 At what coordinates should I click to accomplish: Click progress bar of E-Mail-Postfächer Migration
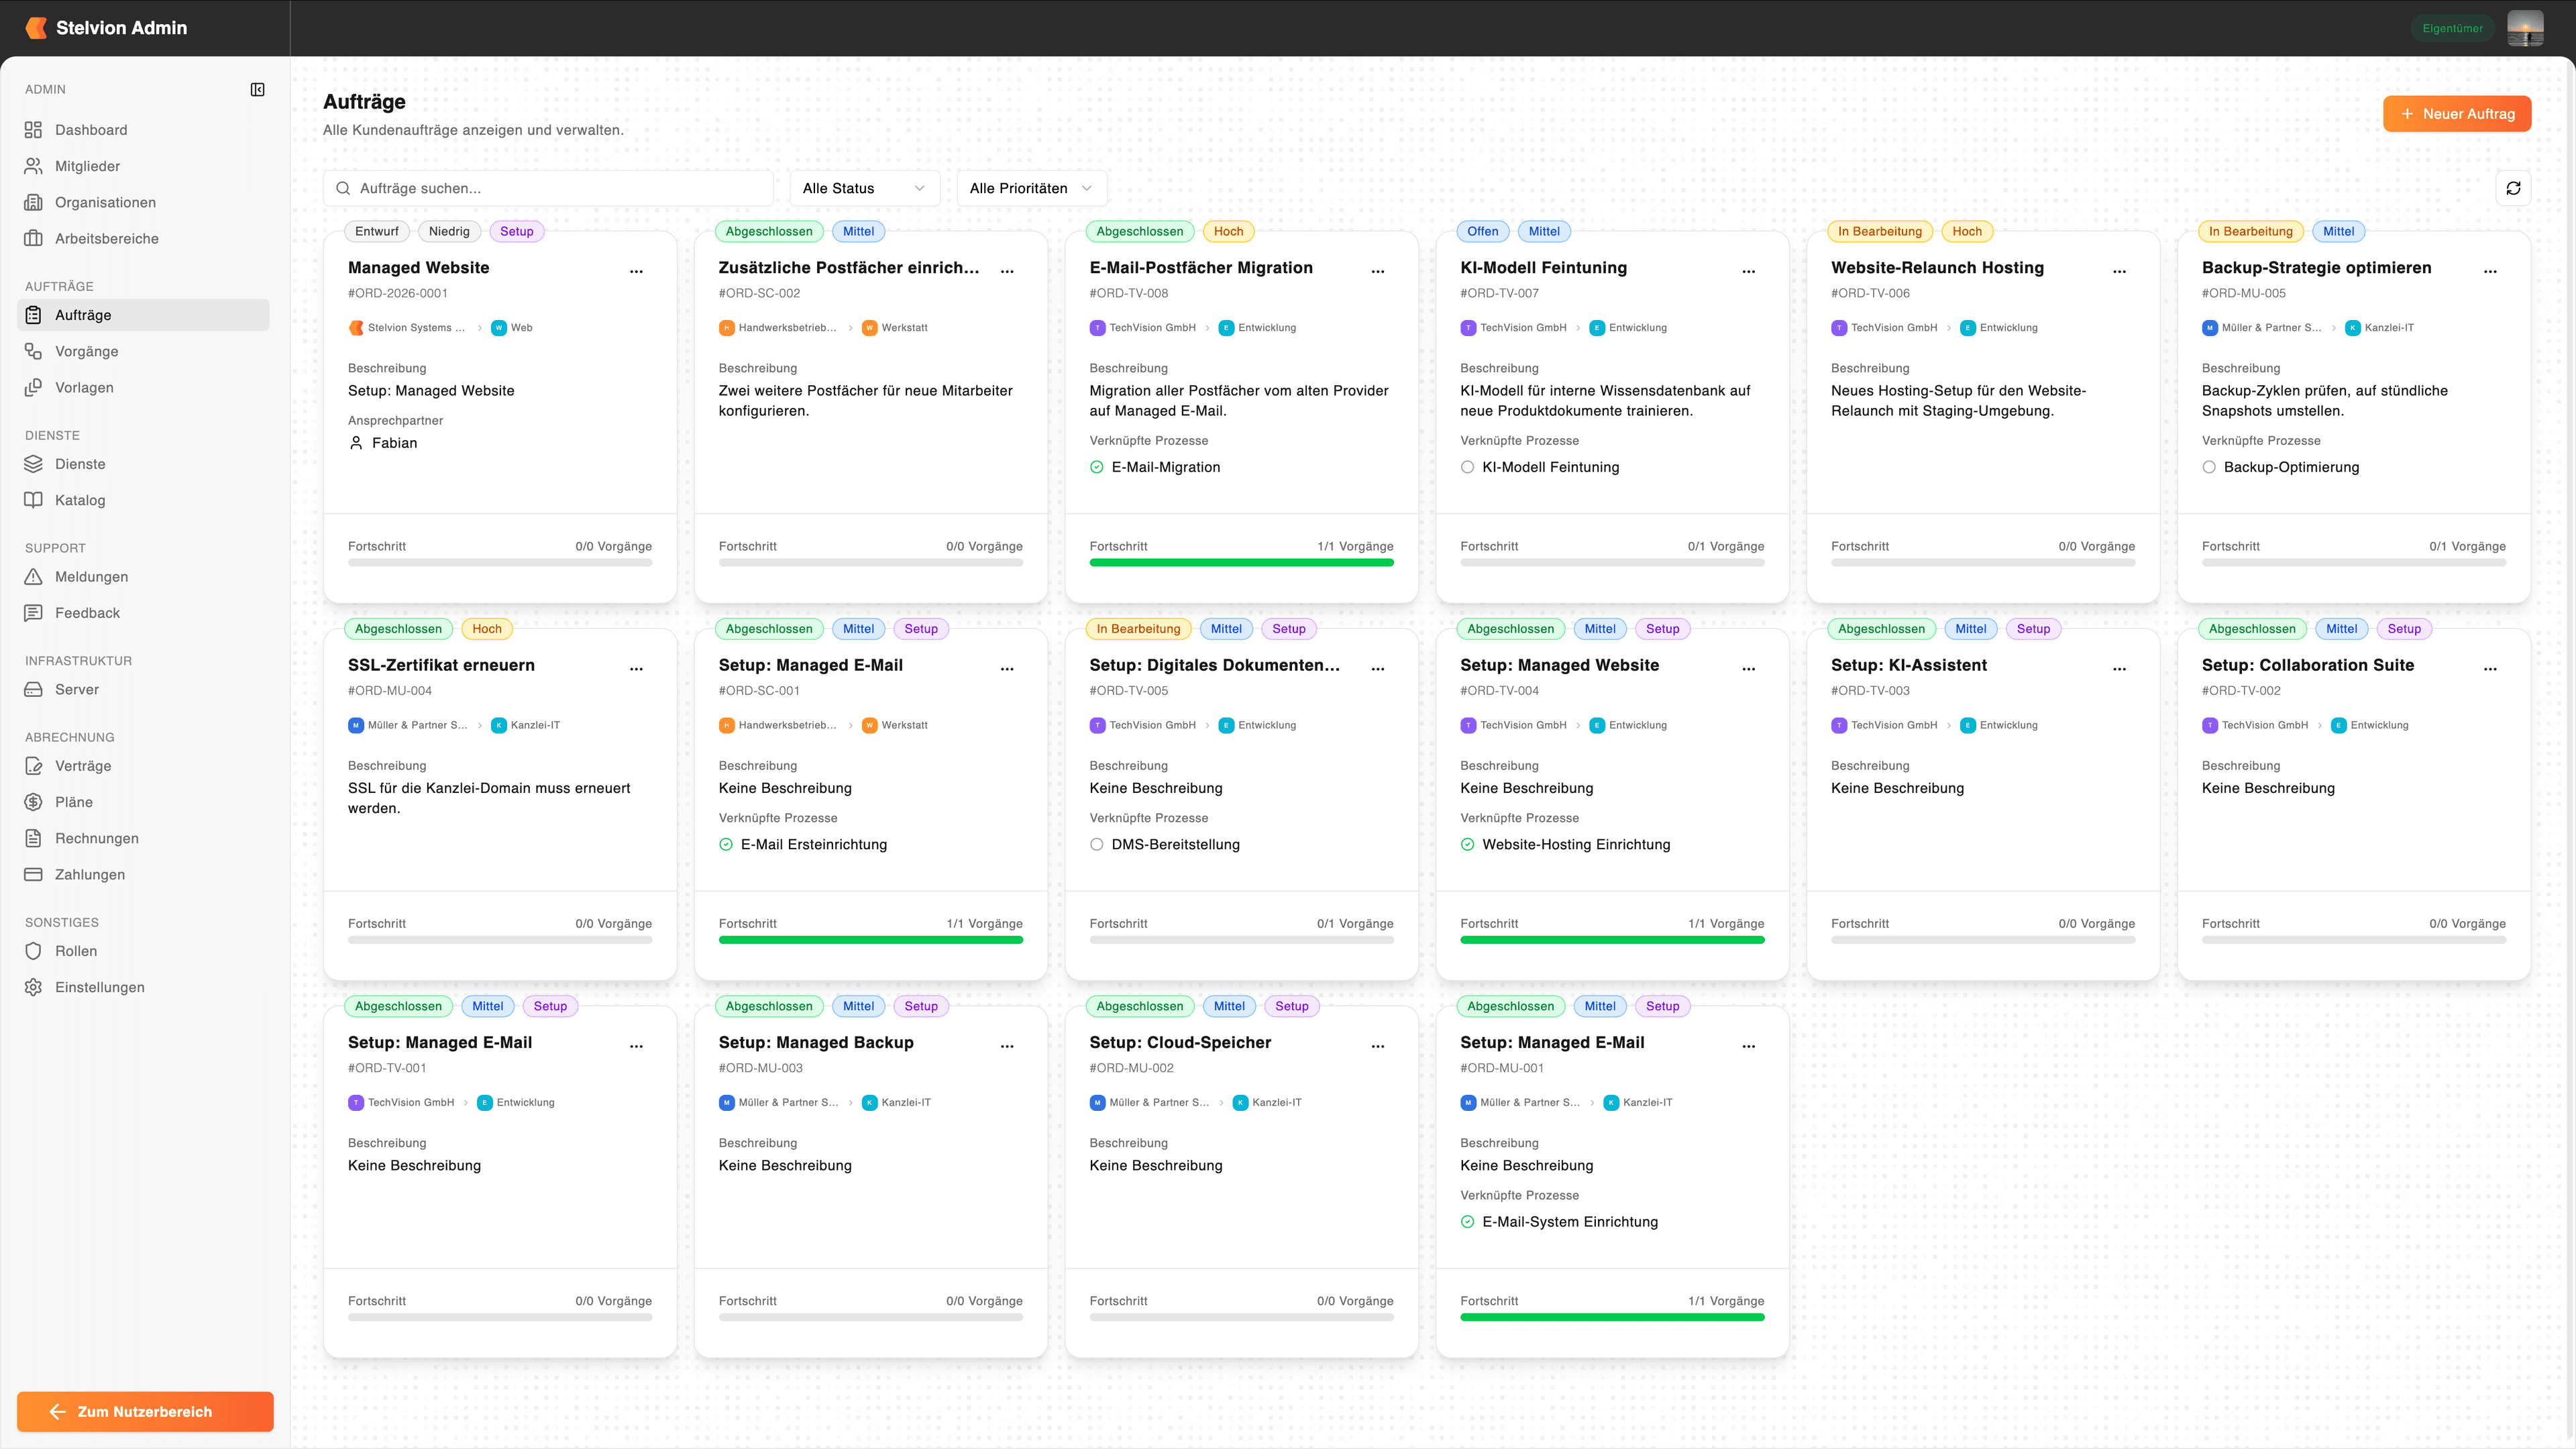coord(1241,563)
